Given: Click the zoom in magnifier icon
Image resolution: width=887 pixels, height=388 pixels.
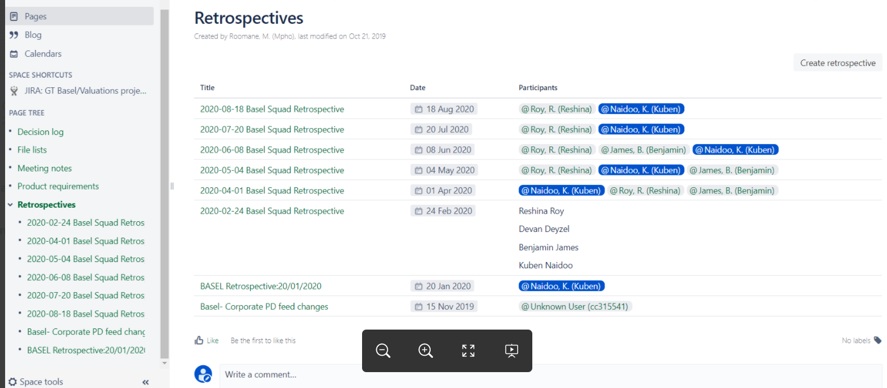Looking at the screenshot, I should (x=426, y=351).
